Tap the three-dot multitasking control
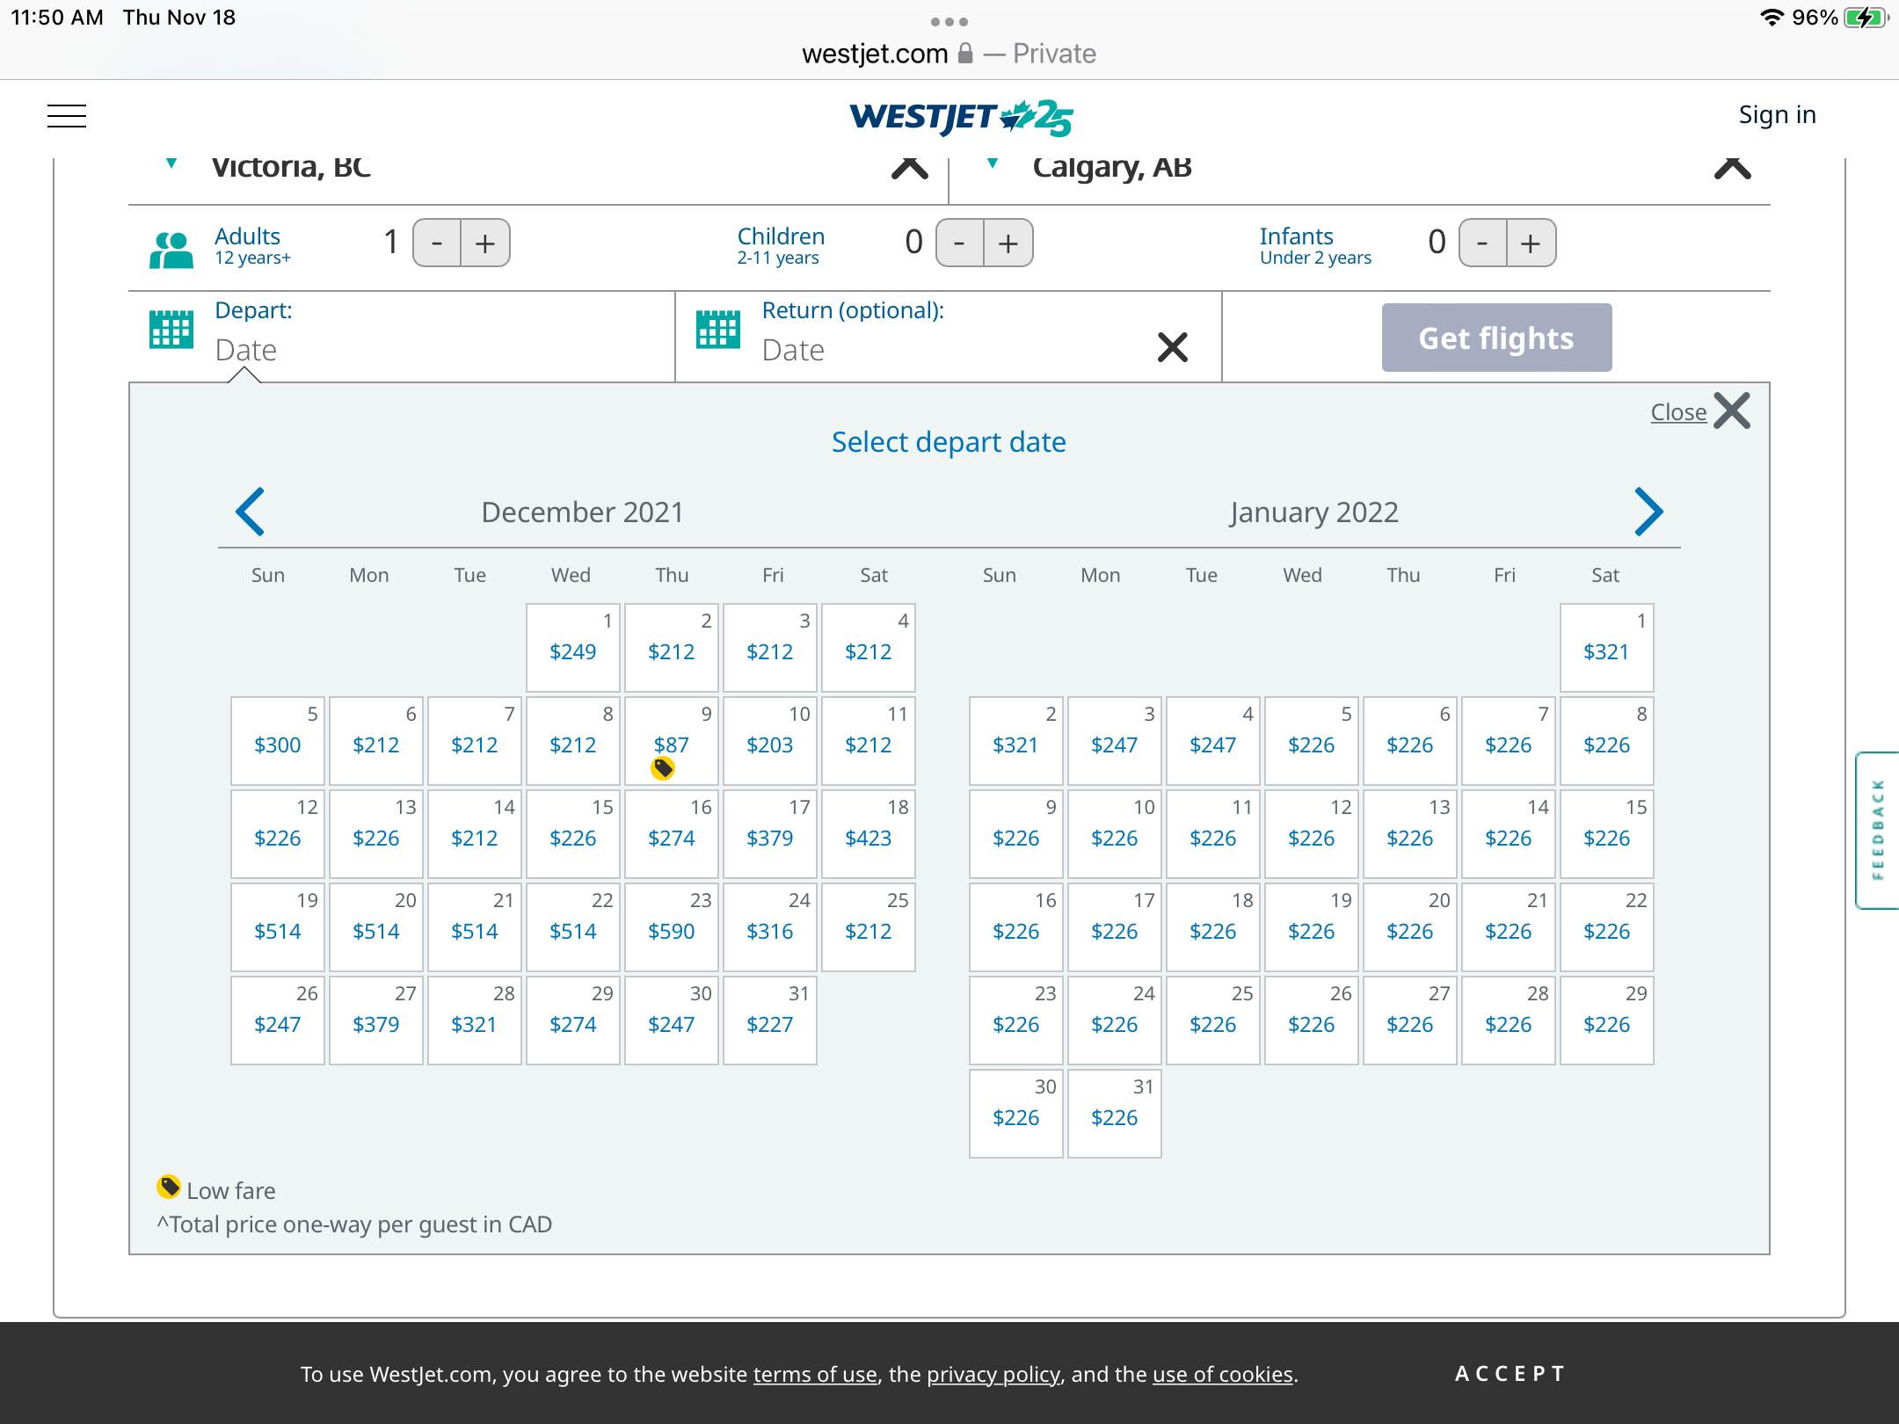The height and width of the screenshot is (1424, 1899). coord(949,21)
